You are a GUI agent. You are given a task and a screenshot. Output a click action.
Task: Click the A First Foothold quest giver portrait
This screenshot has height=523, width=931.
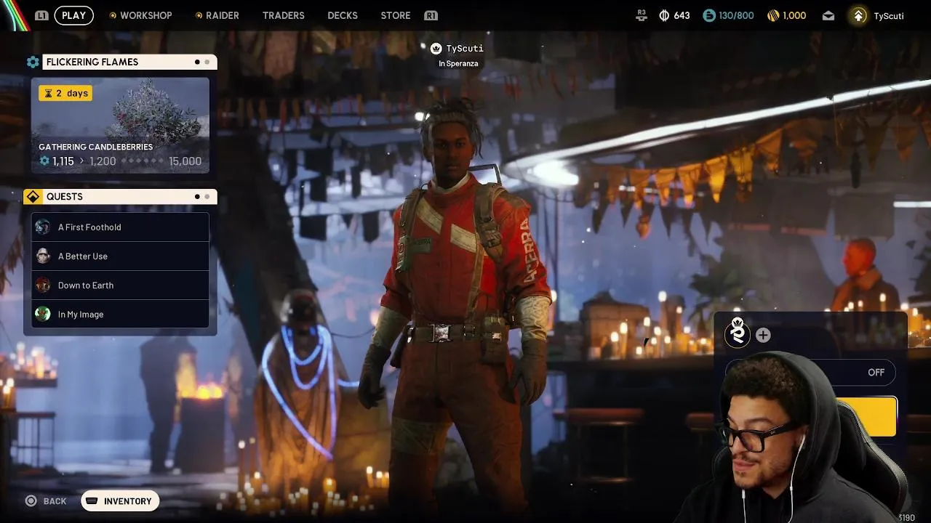click(x=43, y=227)
